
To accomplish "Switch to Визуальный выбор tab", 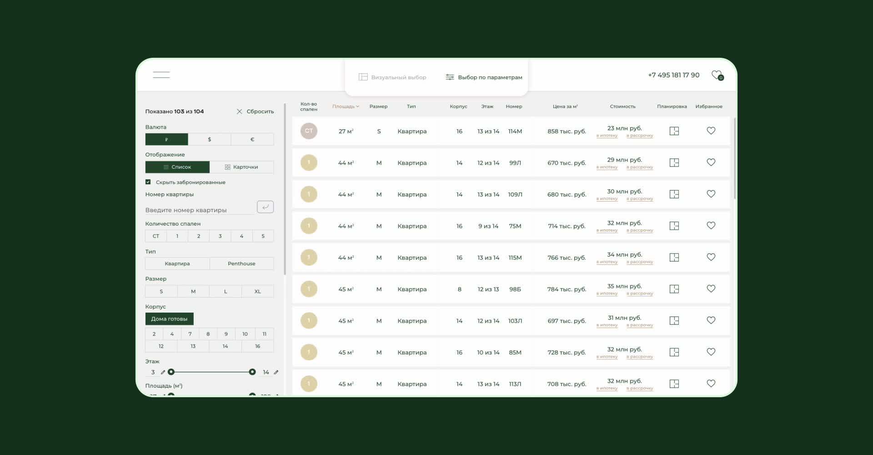I will coord(392,77).
